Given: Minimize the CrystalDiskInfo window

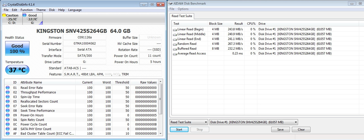Looking at the screenshot, I should (144, 4).
